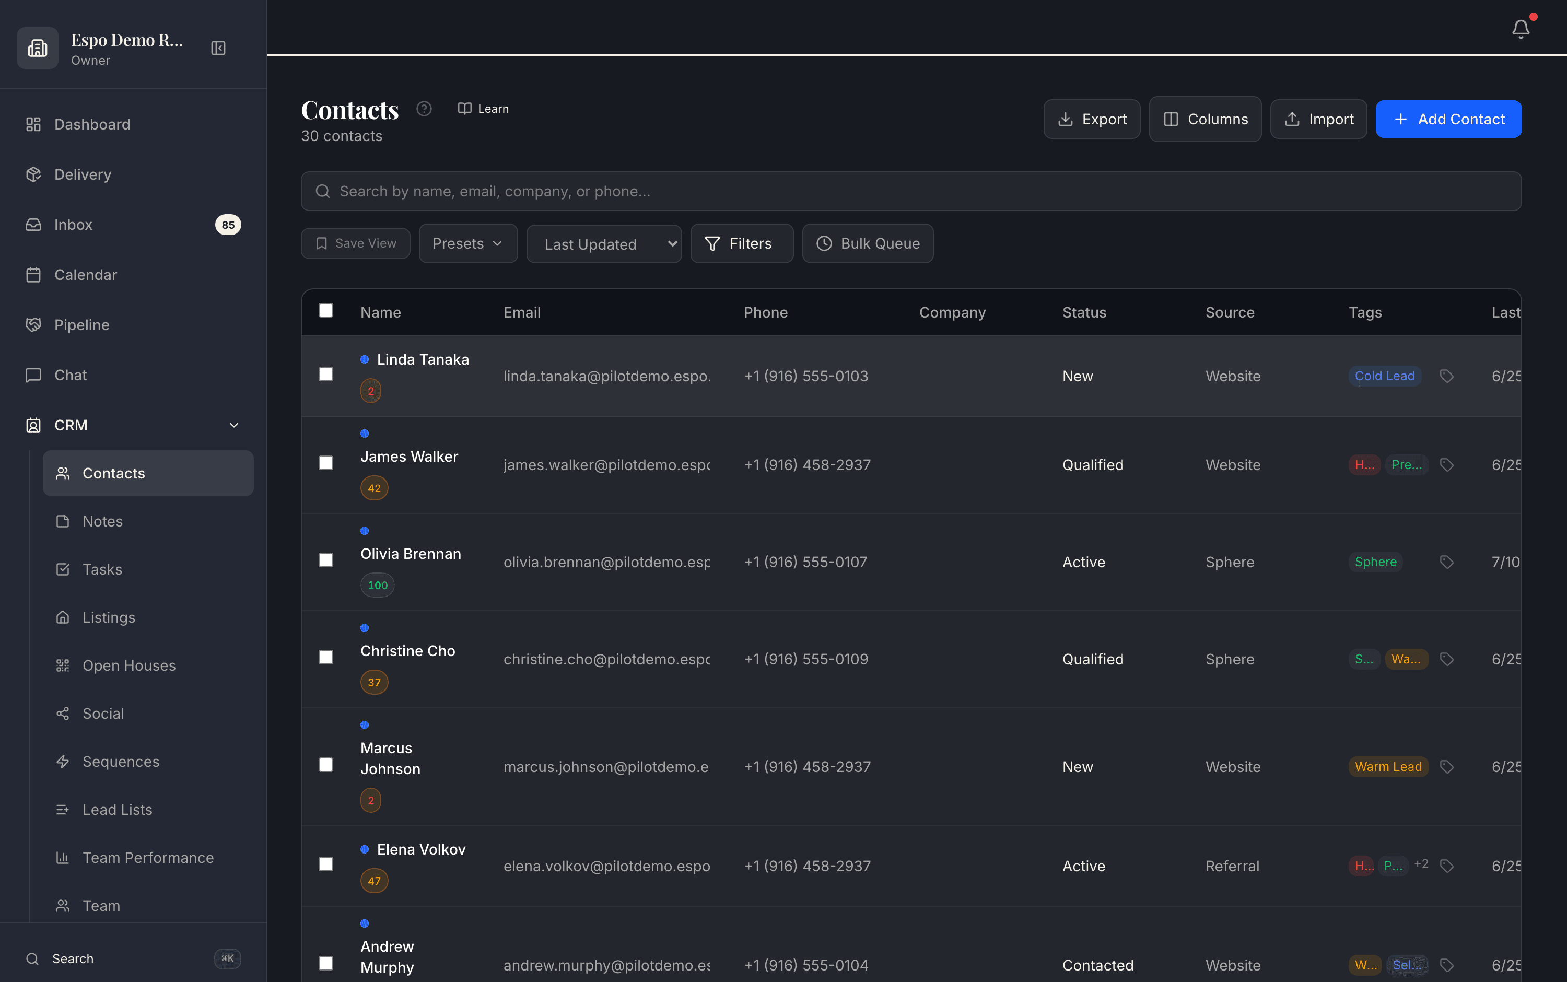This screenshot has width=1567, height=982.
Task: Go to Lead Lists
Action: tap(148, 810)
